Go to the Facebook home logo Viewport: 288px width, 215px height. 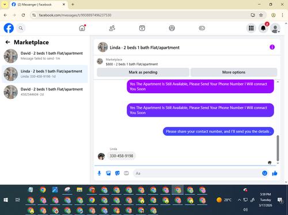9,28
